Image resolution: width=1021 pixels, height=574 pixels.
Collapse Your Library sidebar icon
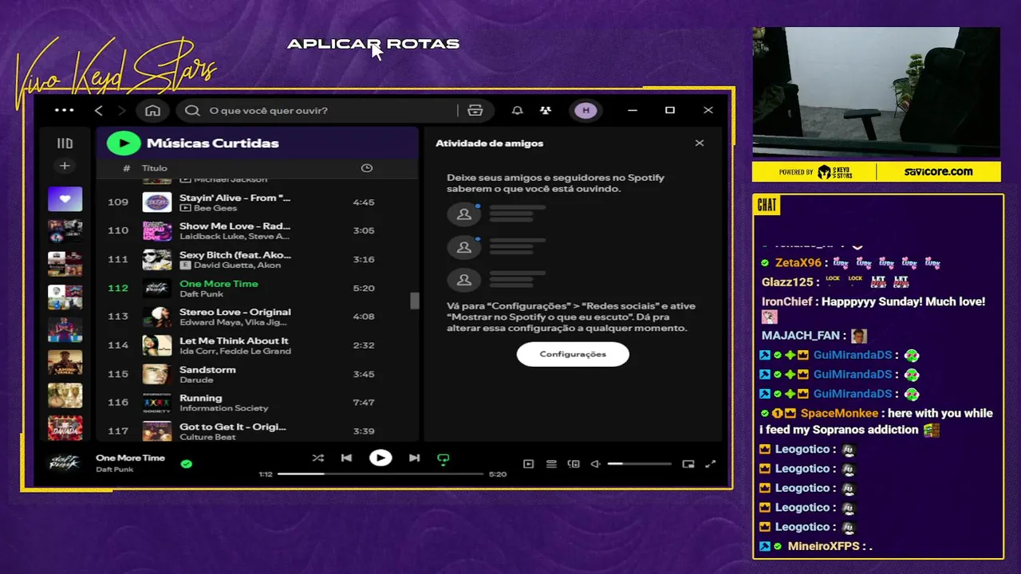[65, 143]
